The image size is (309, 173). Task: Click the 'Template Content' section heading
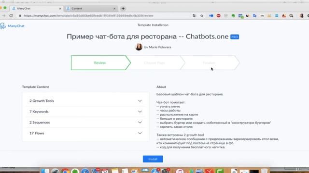click(35, 87)
